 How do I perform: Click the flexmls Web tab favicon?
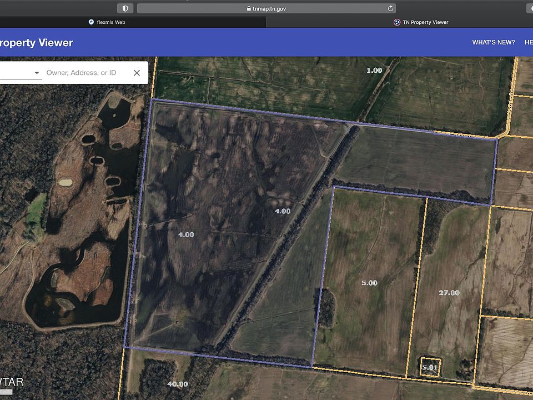pyautogui.click(x=91, y=22)
